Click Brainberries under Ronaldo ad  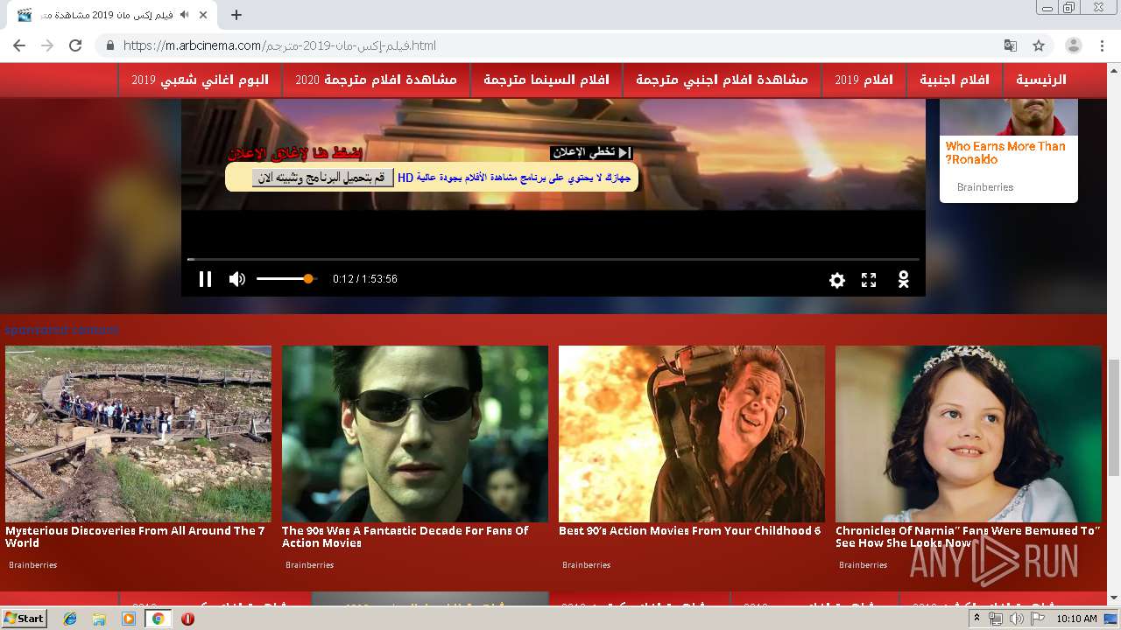coord(985,187)
